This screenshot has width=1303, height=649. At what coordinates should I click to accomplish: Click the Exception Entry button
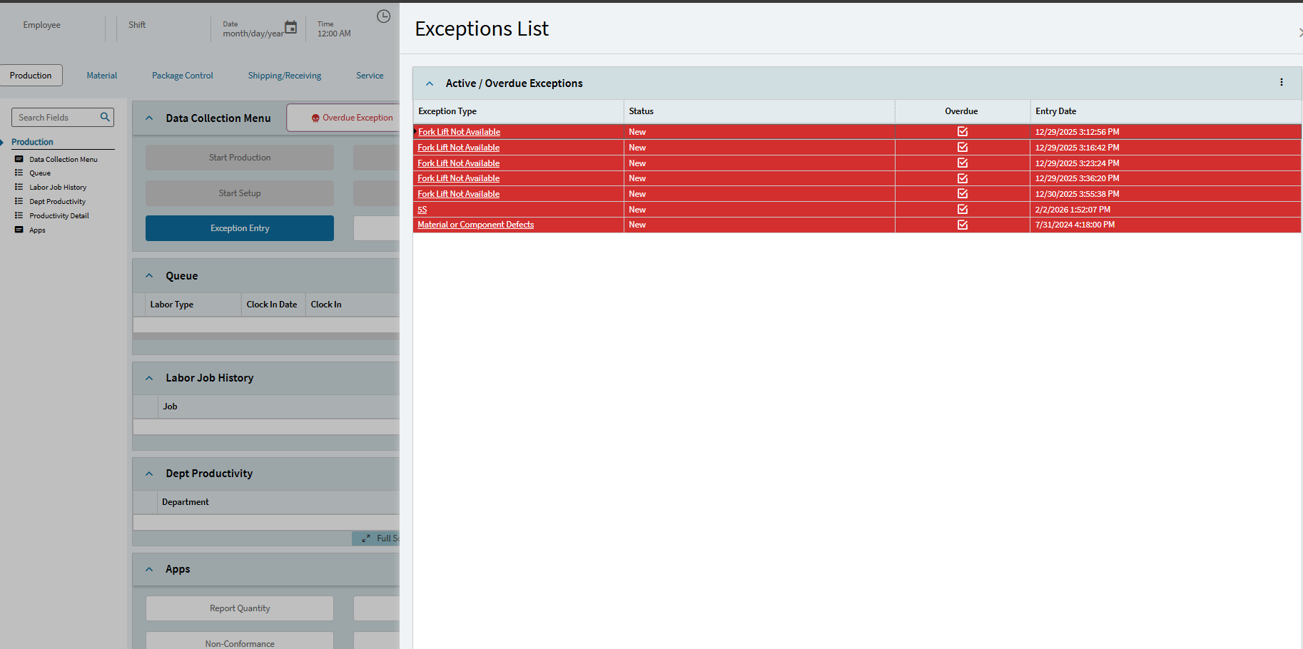click(240, 228)
